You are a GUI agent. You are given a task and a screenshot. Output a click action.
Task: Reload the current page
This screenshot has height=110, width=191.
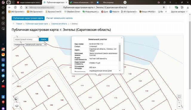[x=21, y=7]
